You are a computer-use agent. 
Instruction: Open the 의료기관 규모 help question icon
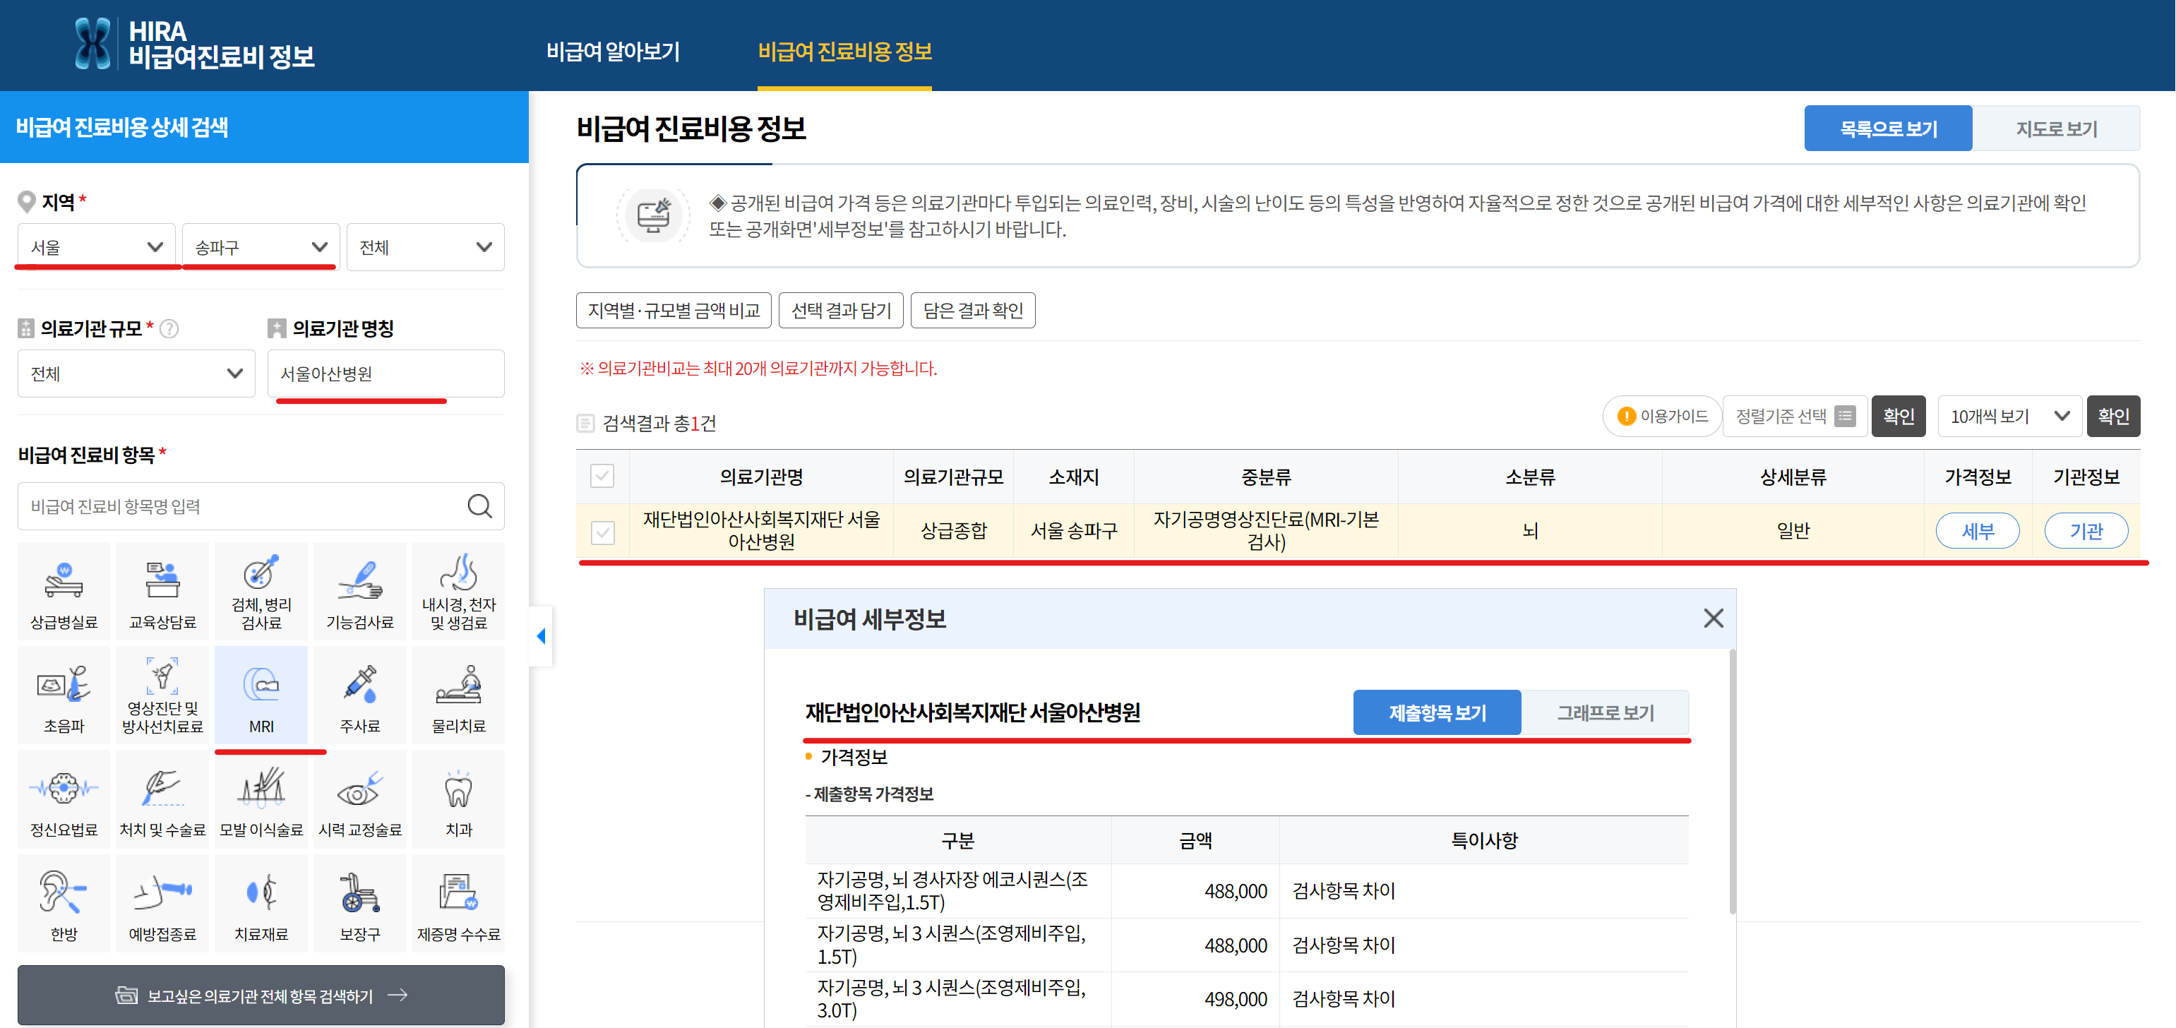coord(169,328)
